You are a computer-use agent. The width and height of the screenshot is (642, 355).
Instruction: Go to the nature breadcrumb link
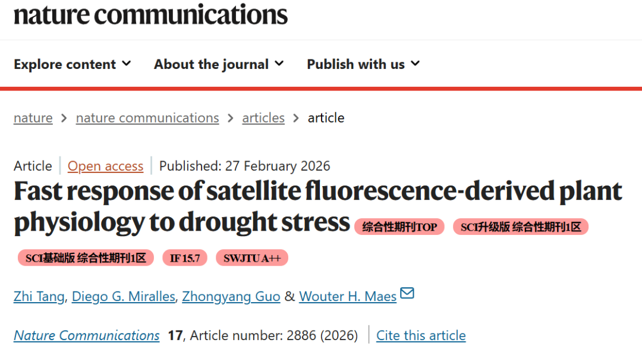pos(33,118)
